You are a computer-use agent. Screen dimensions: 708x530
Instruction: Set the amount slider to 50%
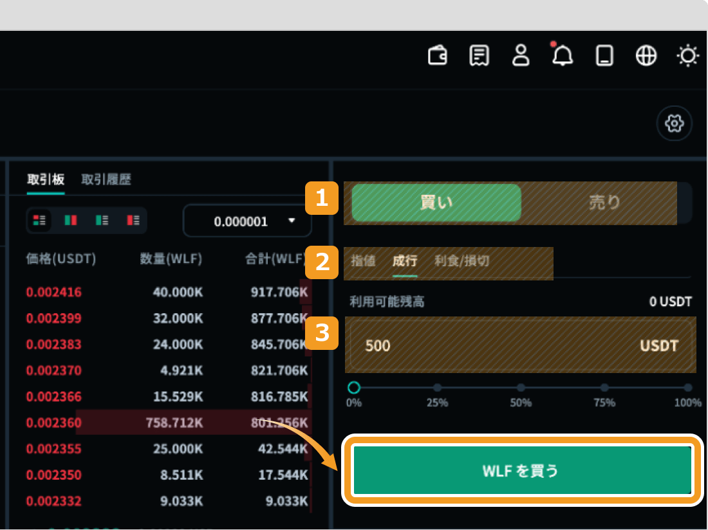pos(521,388)
